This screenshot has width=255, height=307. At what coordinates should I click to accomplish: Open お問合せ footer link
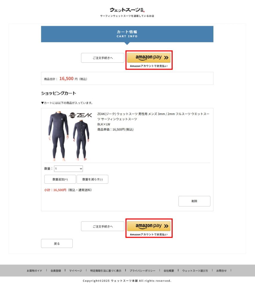click(x=221, y=271)
